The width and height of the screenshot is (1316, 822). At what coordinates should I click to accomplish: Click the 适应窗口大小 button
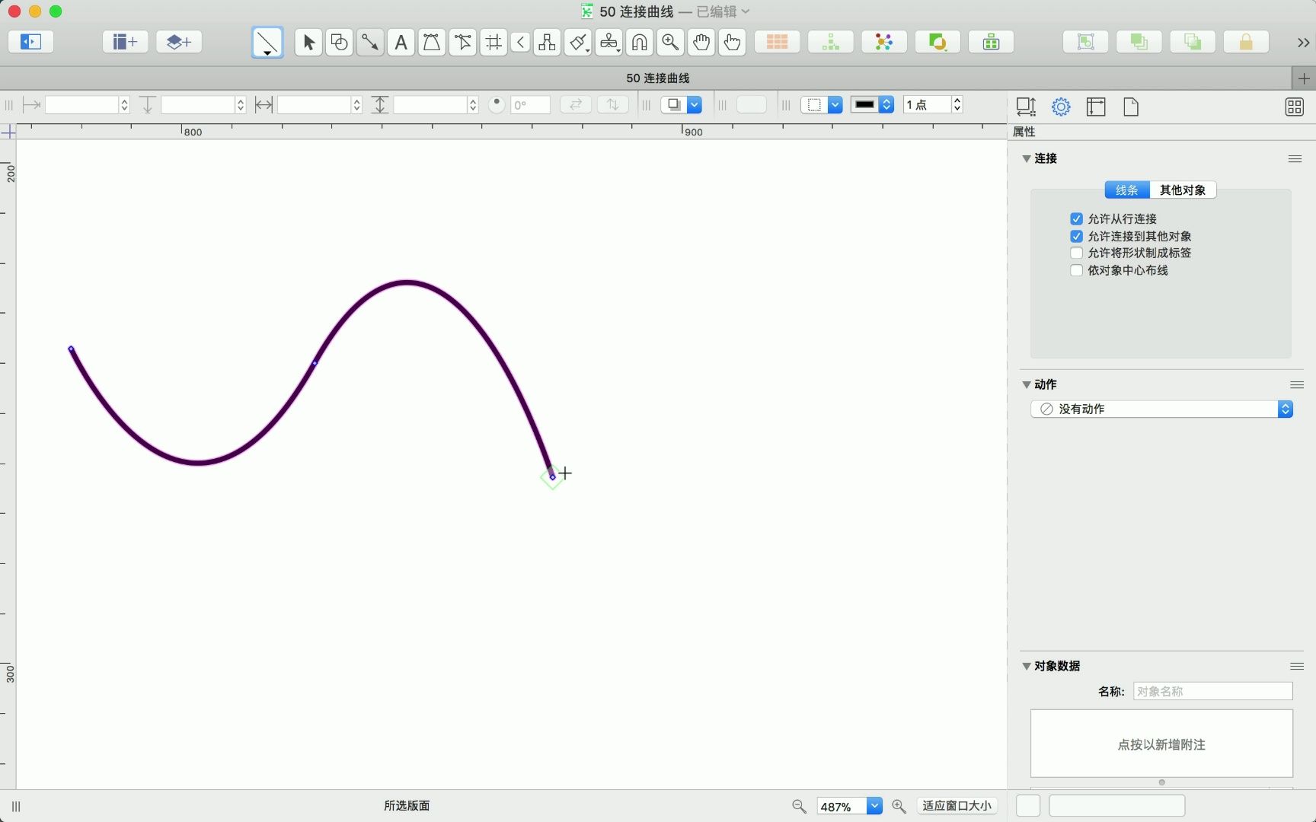957,805
